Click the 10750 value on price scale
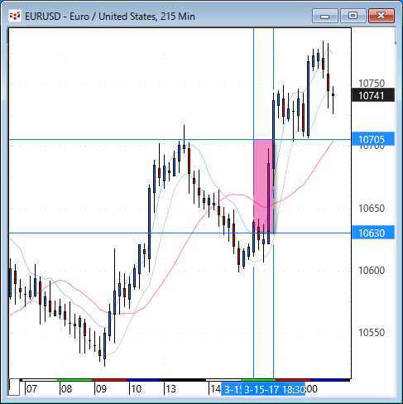Image resolution: width=403 pixels, height=404 pixels. (372, 83)
